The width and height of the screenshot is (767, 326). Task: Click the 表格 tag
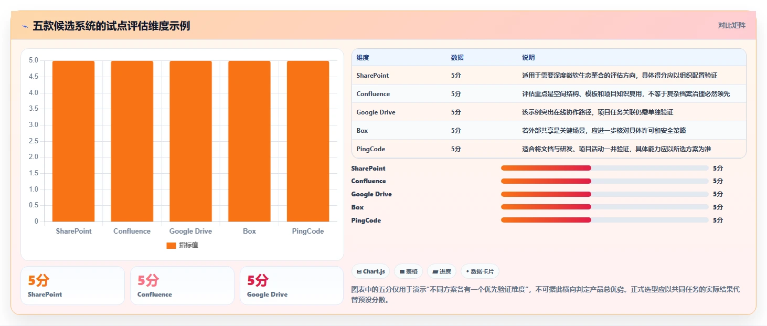point(409,271)
